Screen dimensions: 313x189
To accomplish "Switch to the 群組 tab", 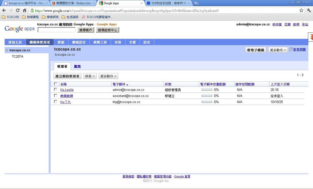I will (x=61, y=42).
